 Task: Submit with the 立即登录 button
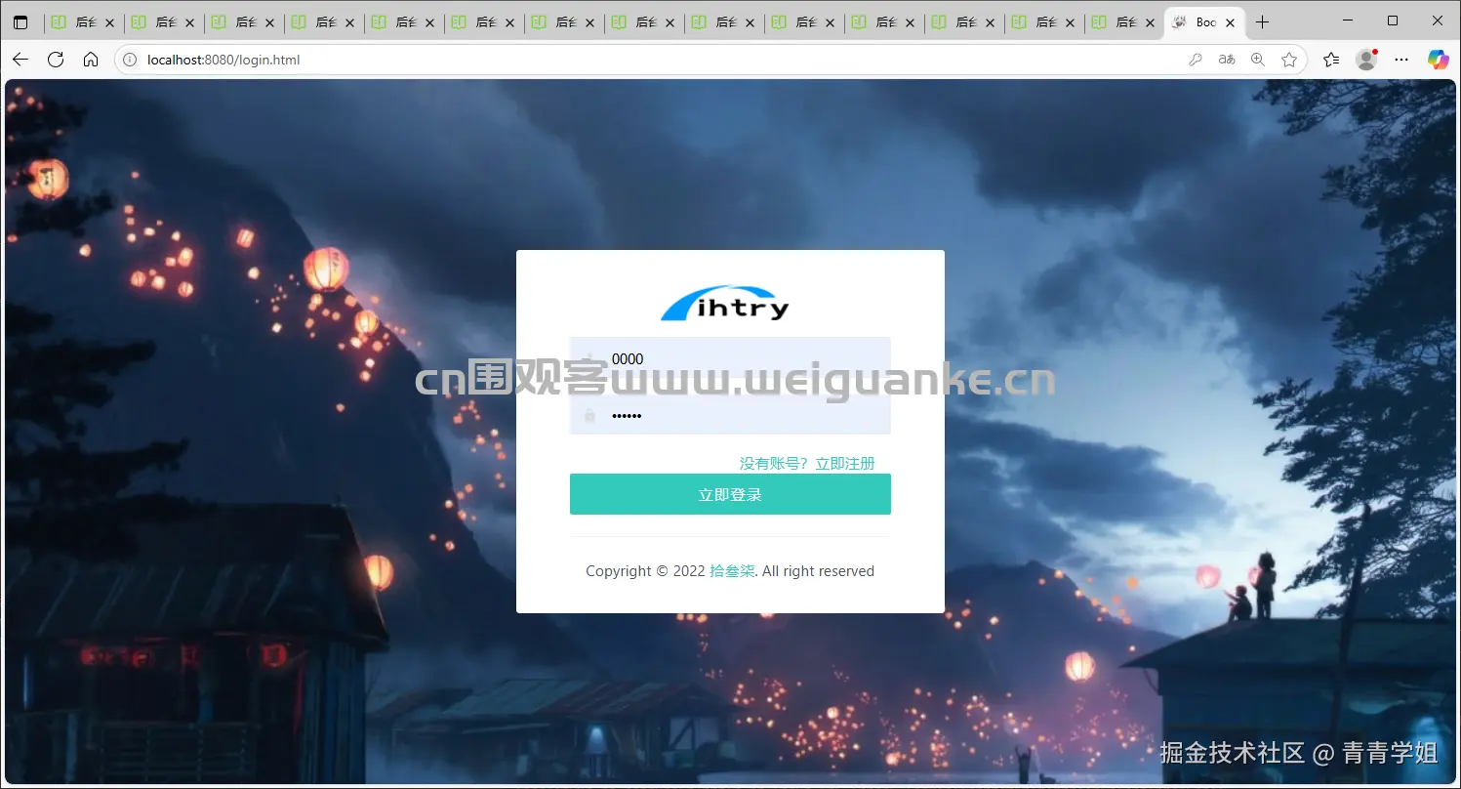click(730, 494)
